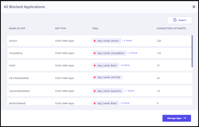Click the arrow icon on Manage Apps
The width and height of the screenshot is (199, 127).
(185, 118)
